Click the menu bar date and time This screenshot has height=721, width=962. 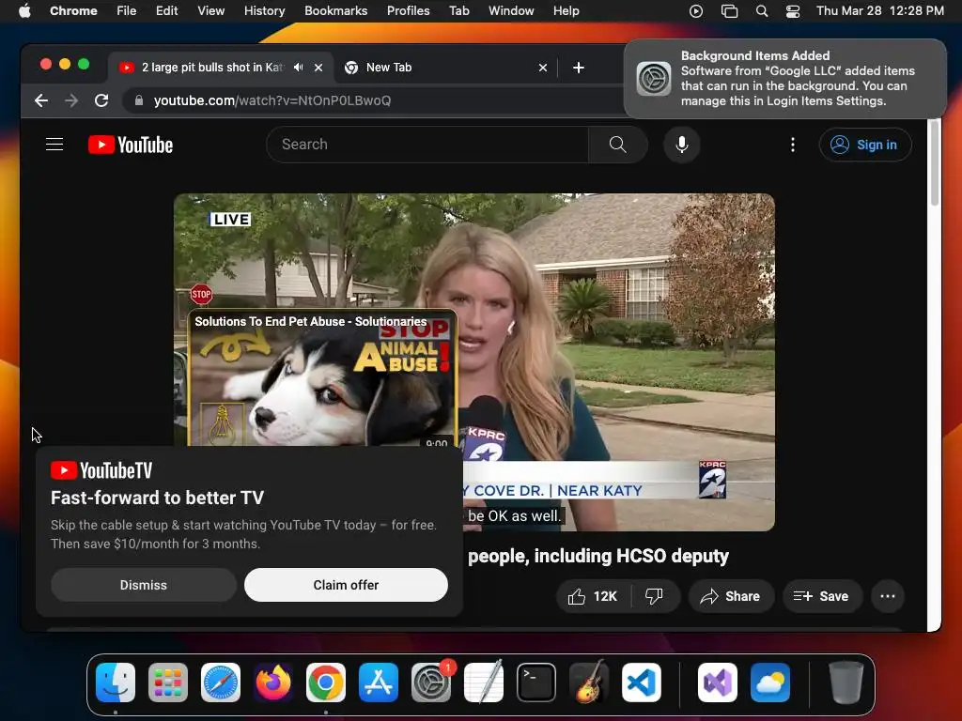[879, 11]
